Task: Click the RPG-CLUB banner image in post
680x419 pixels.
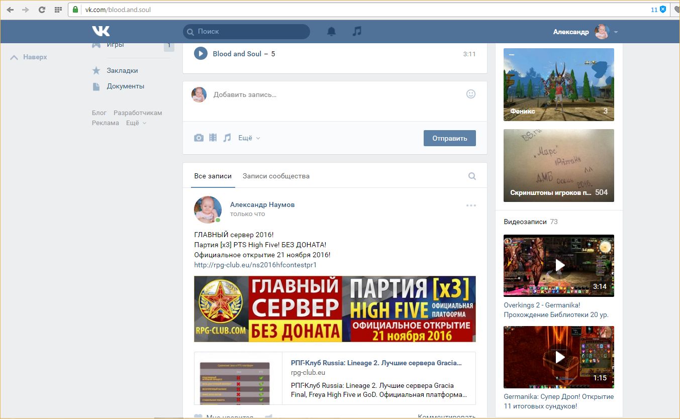Action: (335, 309)
